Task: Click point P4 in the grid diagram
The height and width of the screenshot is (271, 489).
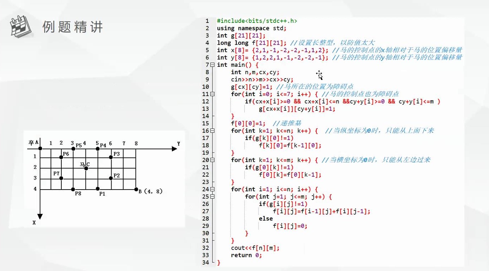Action: (x=98, y=148)
